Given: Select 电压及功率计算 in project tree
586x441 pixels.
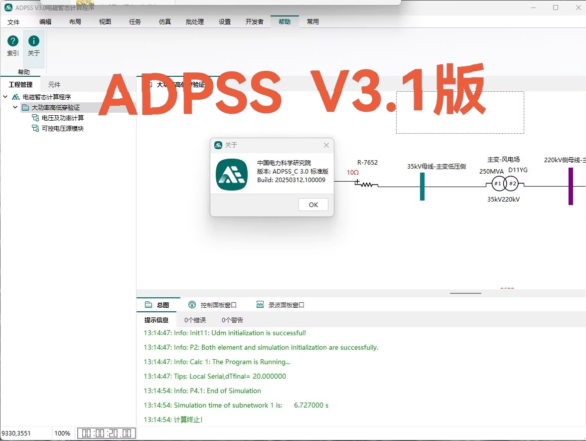Looking at the screenshot, I should pos(62,118).
